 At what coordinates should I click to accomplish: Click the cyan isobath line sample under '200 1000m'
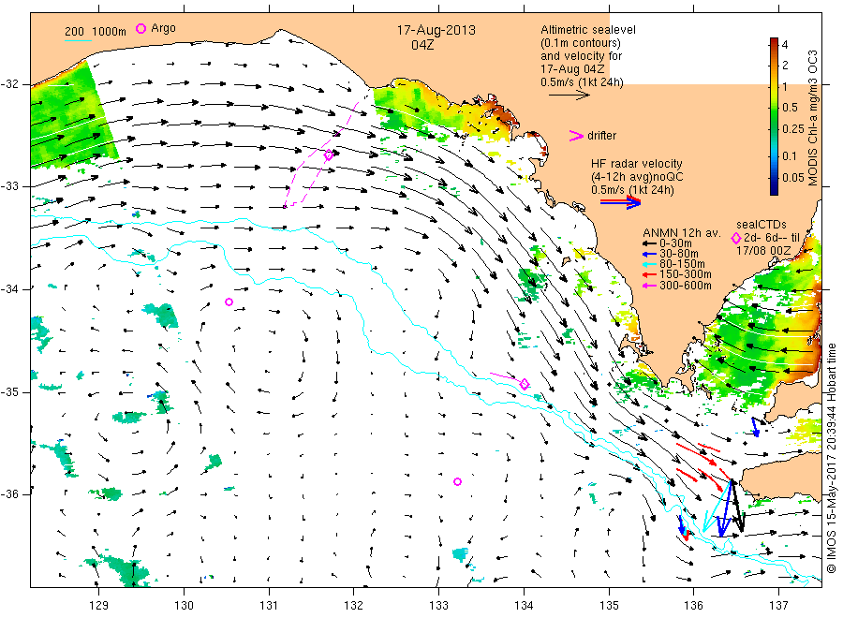78,39
